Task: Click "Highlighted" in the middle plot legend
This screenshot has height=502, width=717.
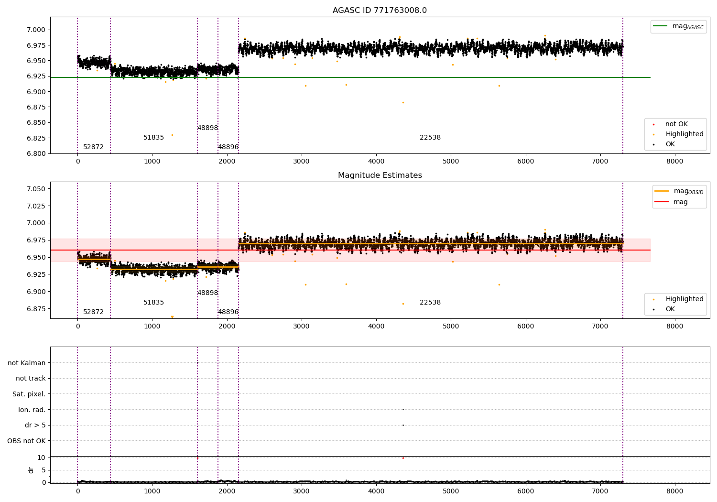Action: pos(684,299)
